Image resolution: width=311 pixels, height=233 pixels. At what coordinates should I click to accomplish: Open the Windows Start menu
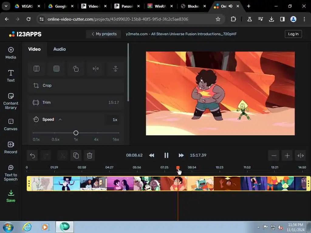8,227
